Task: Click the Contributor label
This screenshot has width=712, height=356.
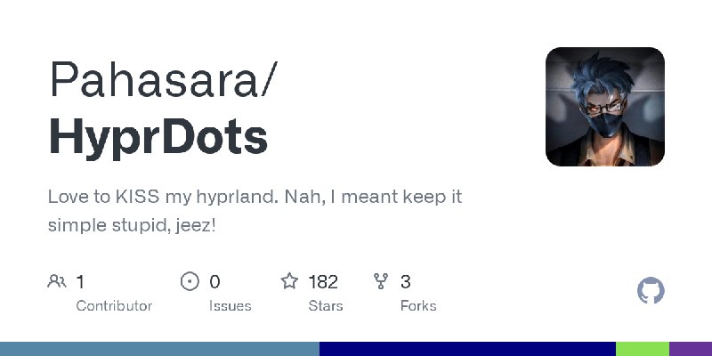Action: tap(114, 306)
